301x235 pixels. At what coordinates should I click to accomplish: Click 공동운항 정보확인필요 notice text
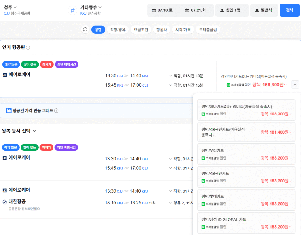24,209
